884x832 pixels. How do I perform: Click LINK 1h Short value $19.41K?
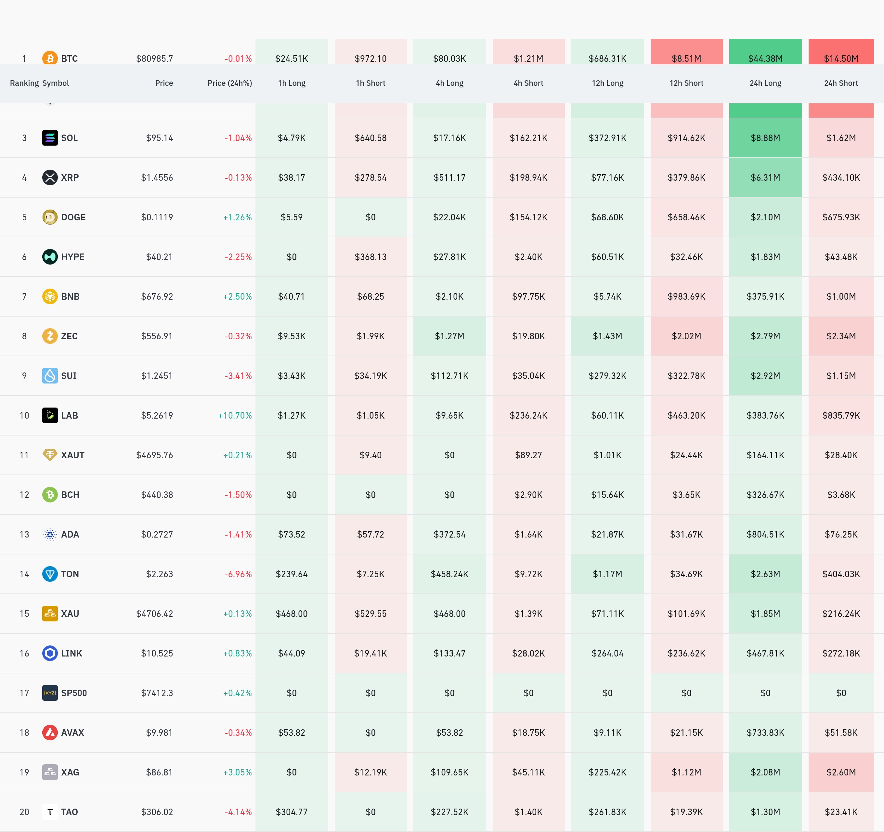coord(371,653)
